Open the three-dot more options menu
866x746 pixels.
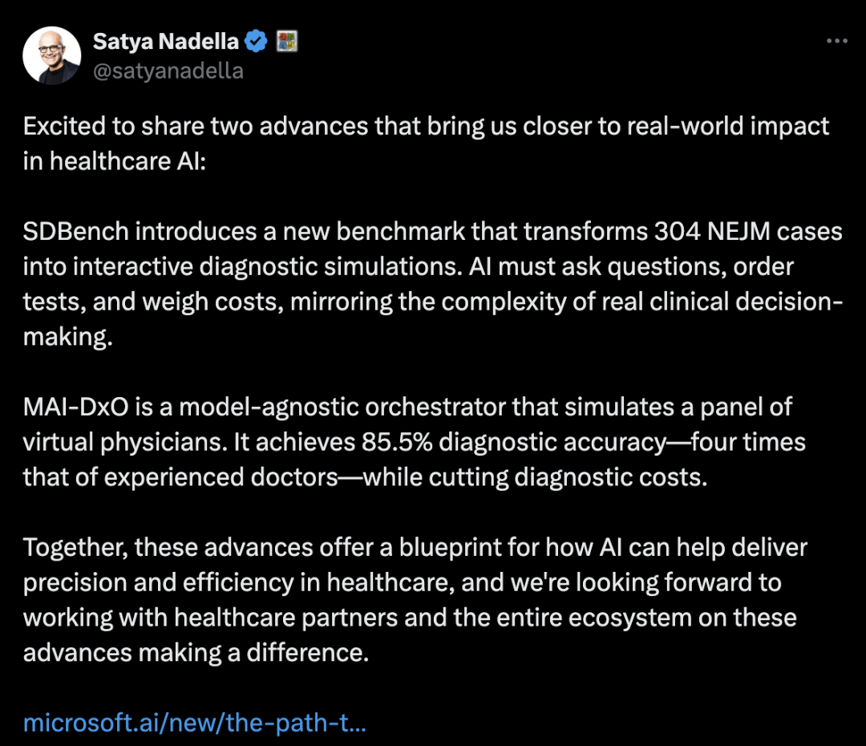pos(836,41)
